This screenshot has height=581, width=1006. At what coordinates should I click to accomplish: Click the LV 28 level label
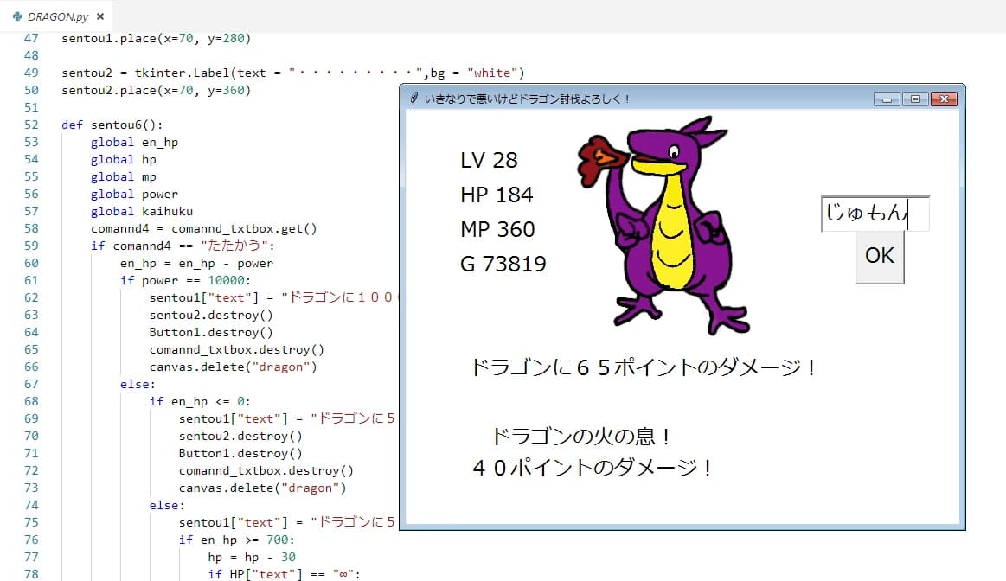click(x=489, y=160)
